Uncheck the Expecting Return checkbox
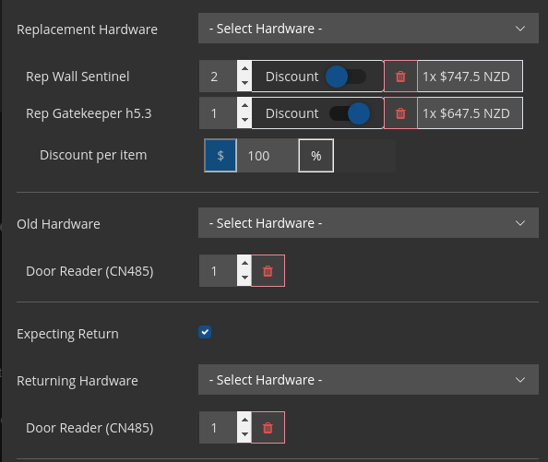 (x=205, y=332)
